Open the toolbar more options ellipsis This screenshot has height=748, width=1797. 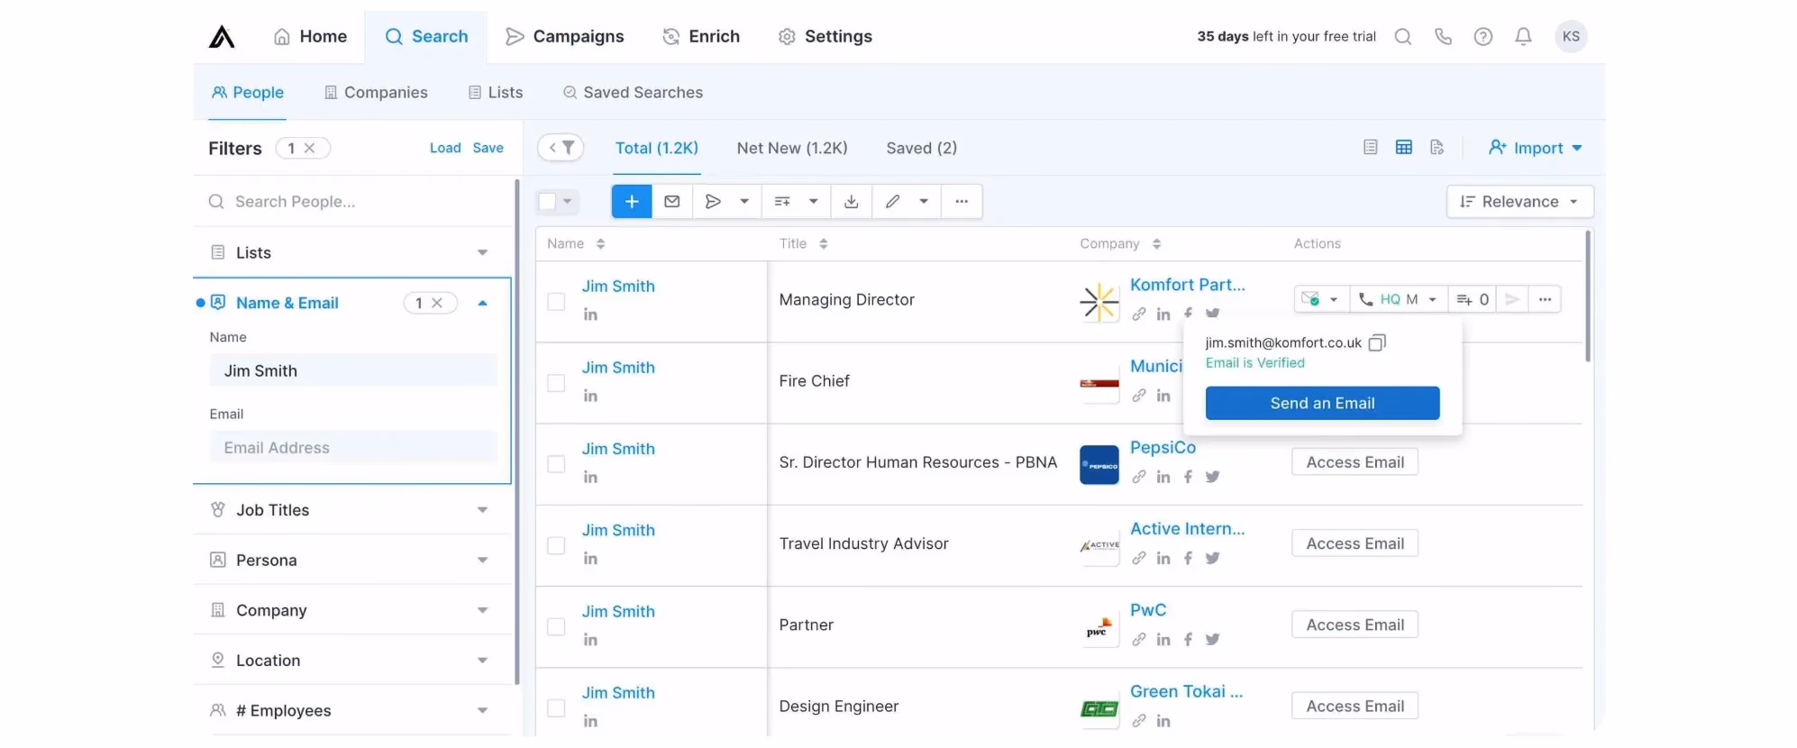click(962, 201)
